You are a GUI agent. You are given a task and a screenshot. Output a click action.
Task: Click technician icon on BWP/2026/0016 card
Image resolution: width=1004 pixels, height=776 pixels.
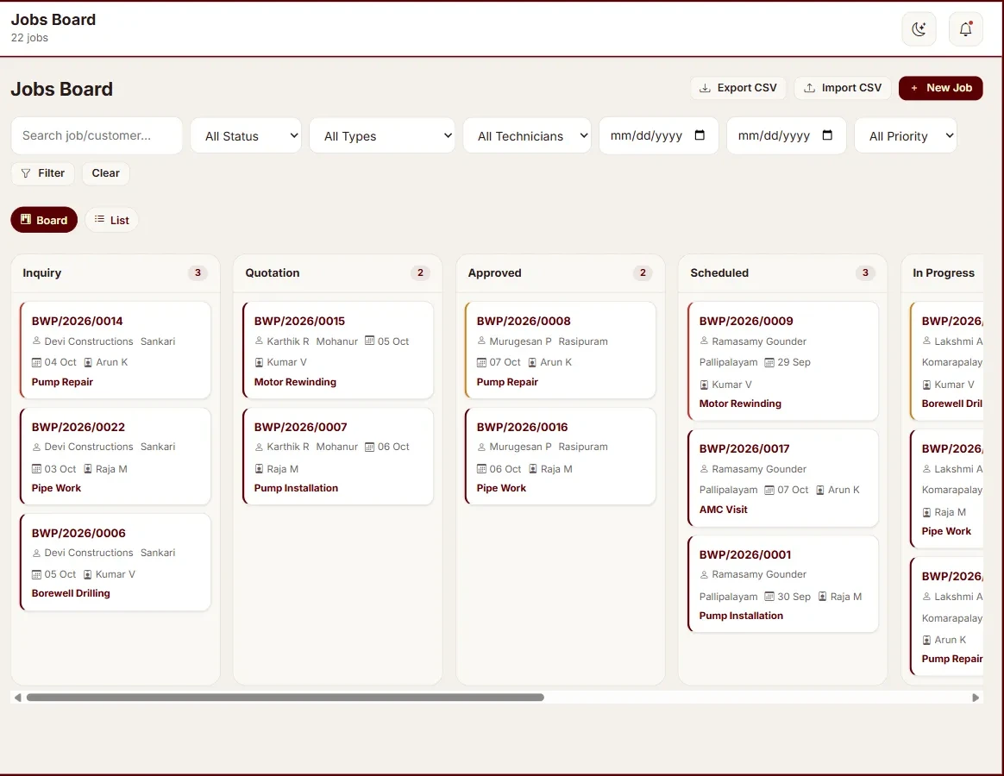[533, 469]
